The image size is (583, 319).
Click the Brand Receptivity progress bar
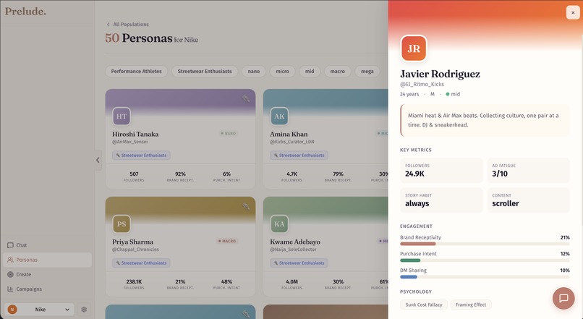point(485,244)
